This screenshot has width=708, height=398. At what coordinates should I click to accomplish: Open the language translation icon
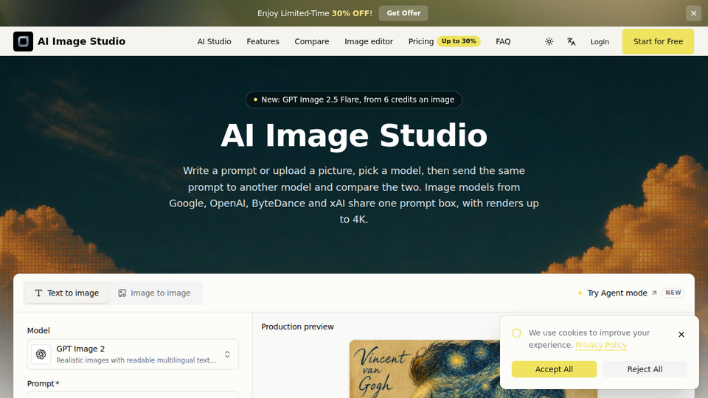571,41
